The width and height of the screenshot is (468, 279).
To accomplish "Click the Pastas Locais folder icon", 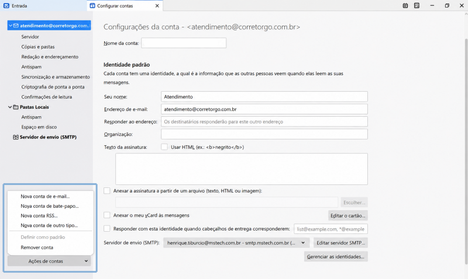I will (x=16, y=107).
